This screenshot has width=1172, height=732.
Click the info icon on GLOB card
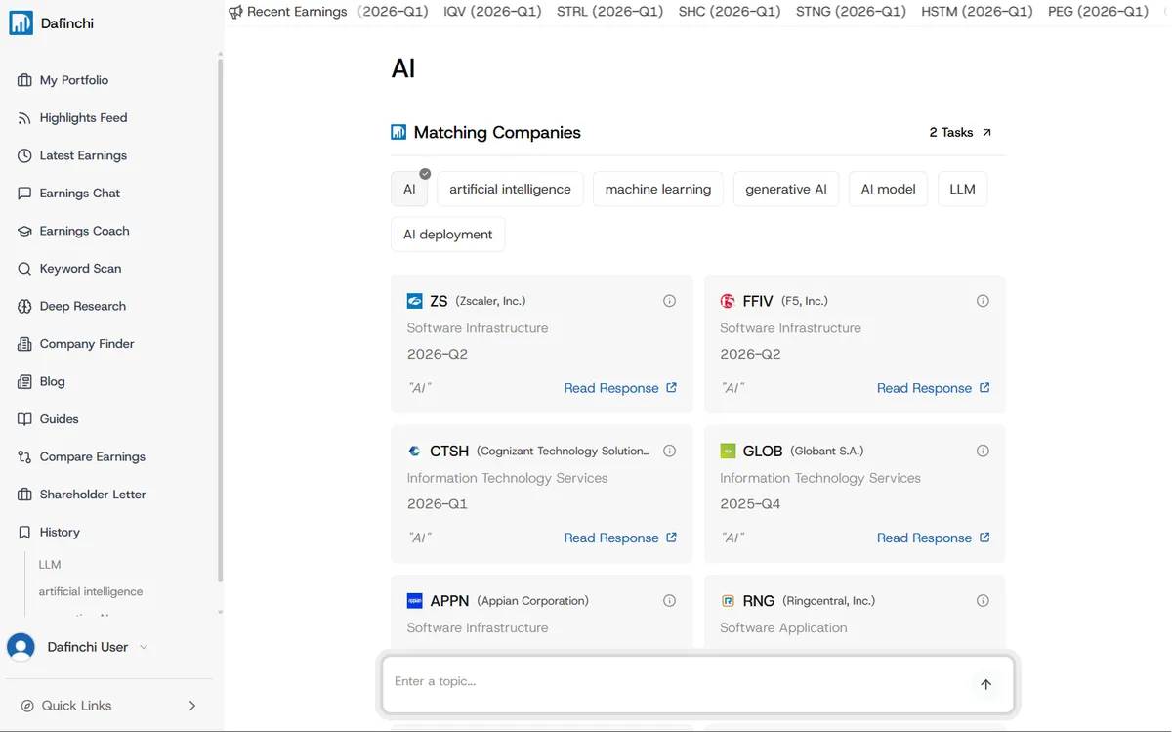click(x=983, y=451)
